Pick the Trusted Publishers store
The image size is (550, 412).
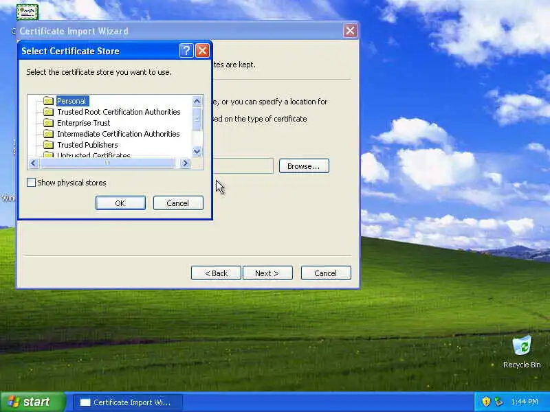click(x=87, y=145)
